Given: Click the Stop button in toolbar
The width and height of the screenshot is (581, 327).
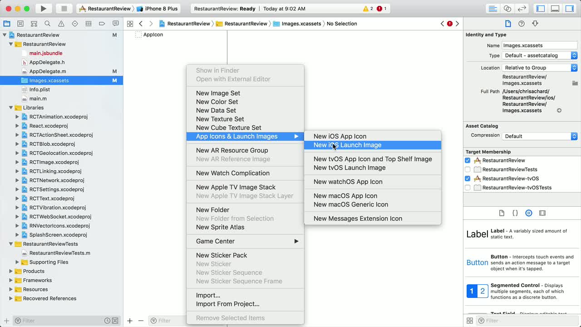Looking at the screenshot, I should point(64,9).
